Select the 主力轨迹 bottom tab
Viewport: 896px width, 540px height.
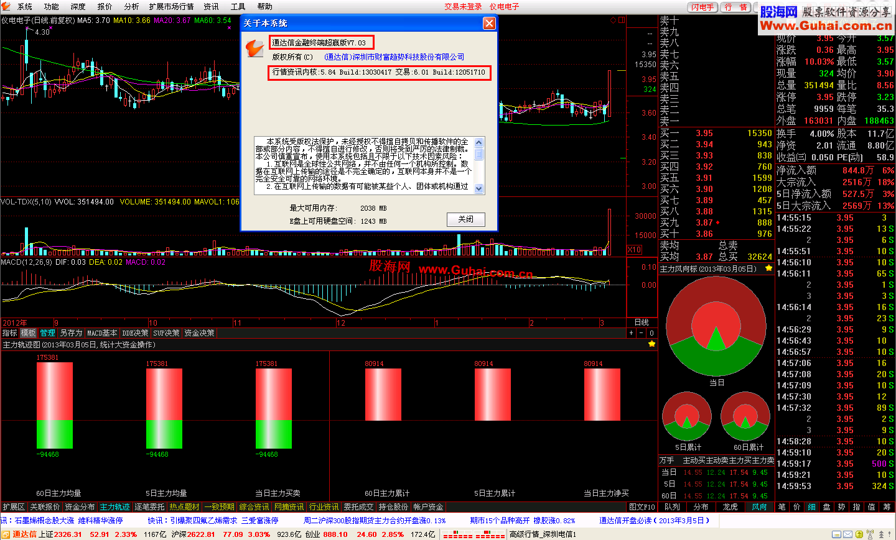[x=114, y=507]
